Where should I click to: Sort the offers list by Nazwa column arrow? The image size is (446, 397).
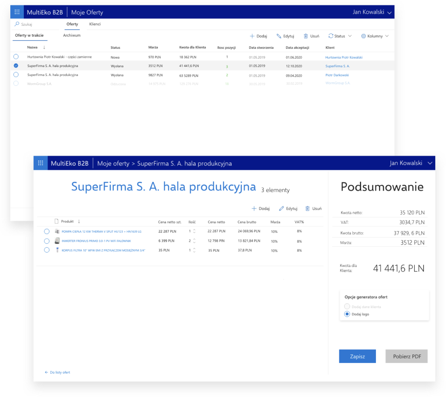point(44,47)
